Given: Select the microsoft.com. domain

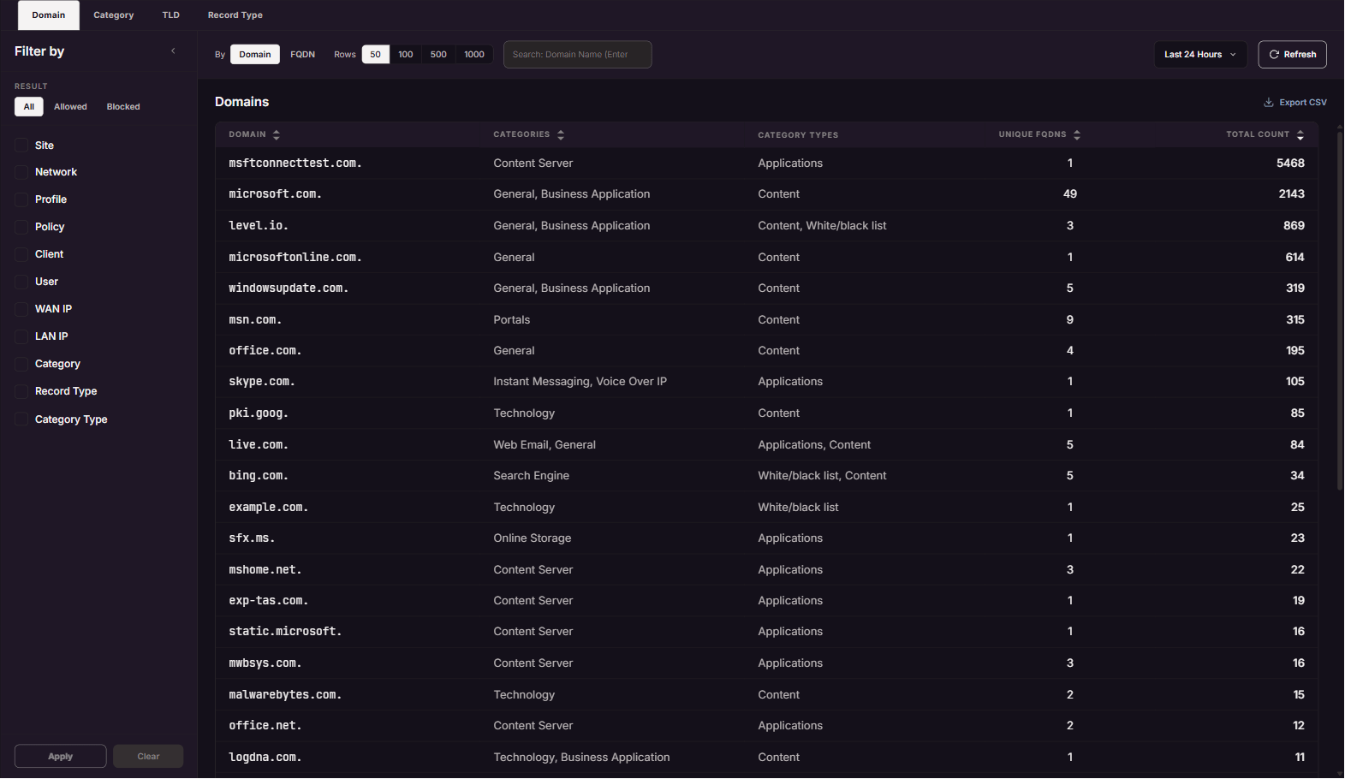Looking at the screenshot, I should (x=276, y=195).
